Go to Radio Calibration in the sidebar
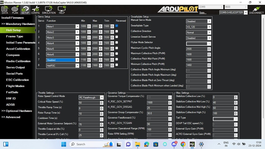The image size is (265, 149). (x=18, y=61)
